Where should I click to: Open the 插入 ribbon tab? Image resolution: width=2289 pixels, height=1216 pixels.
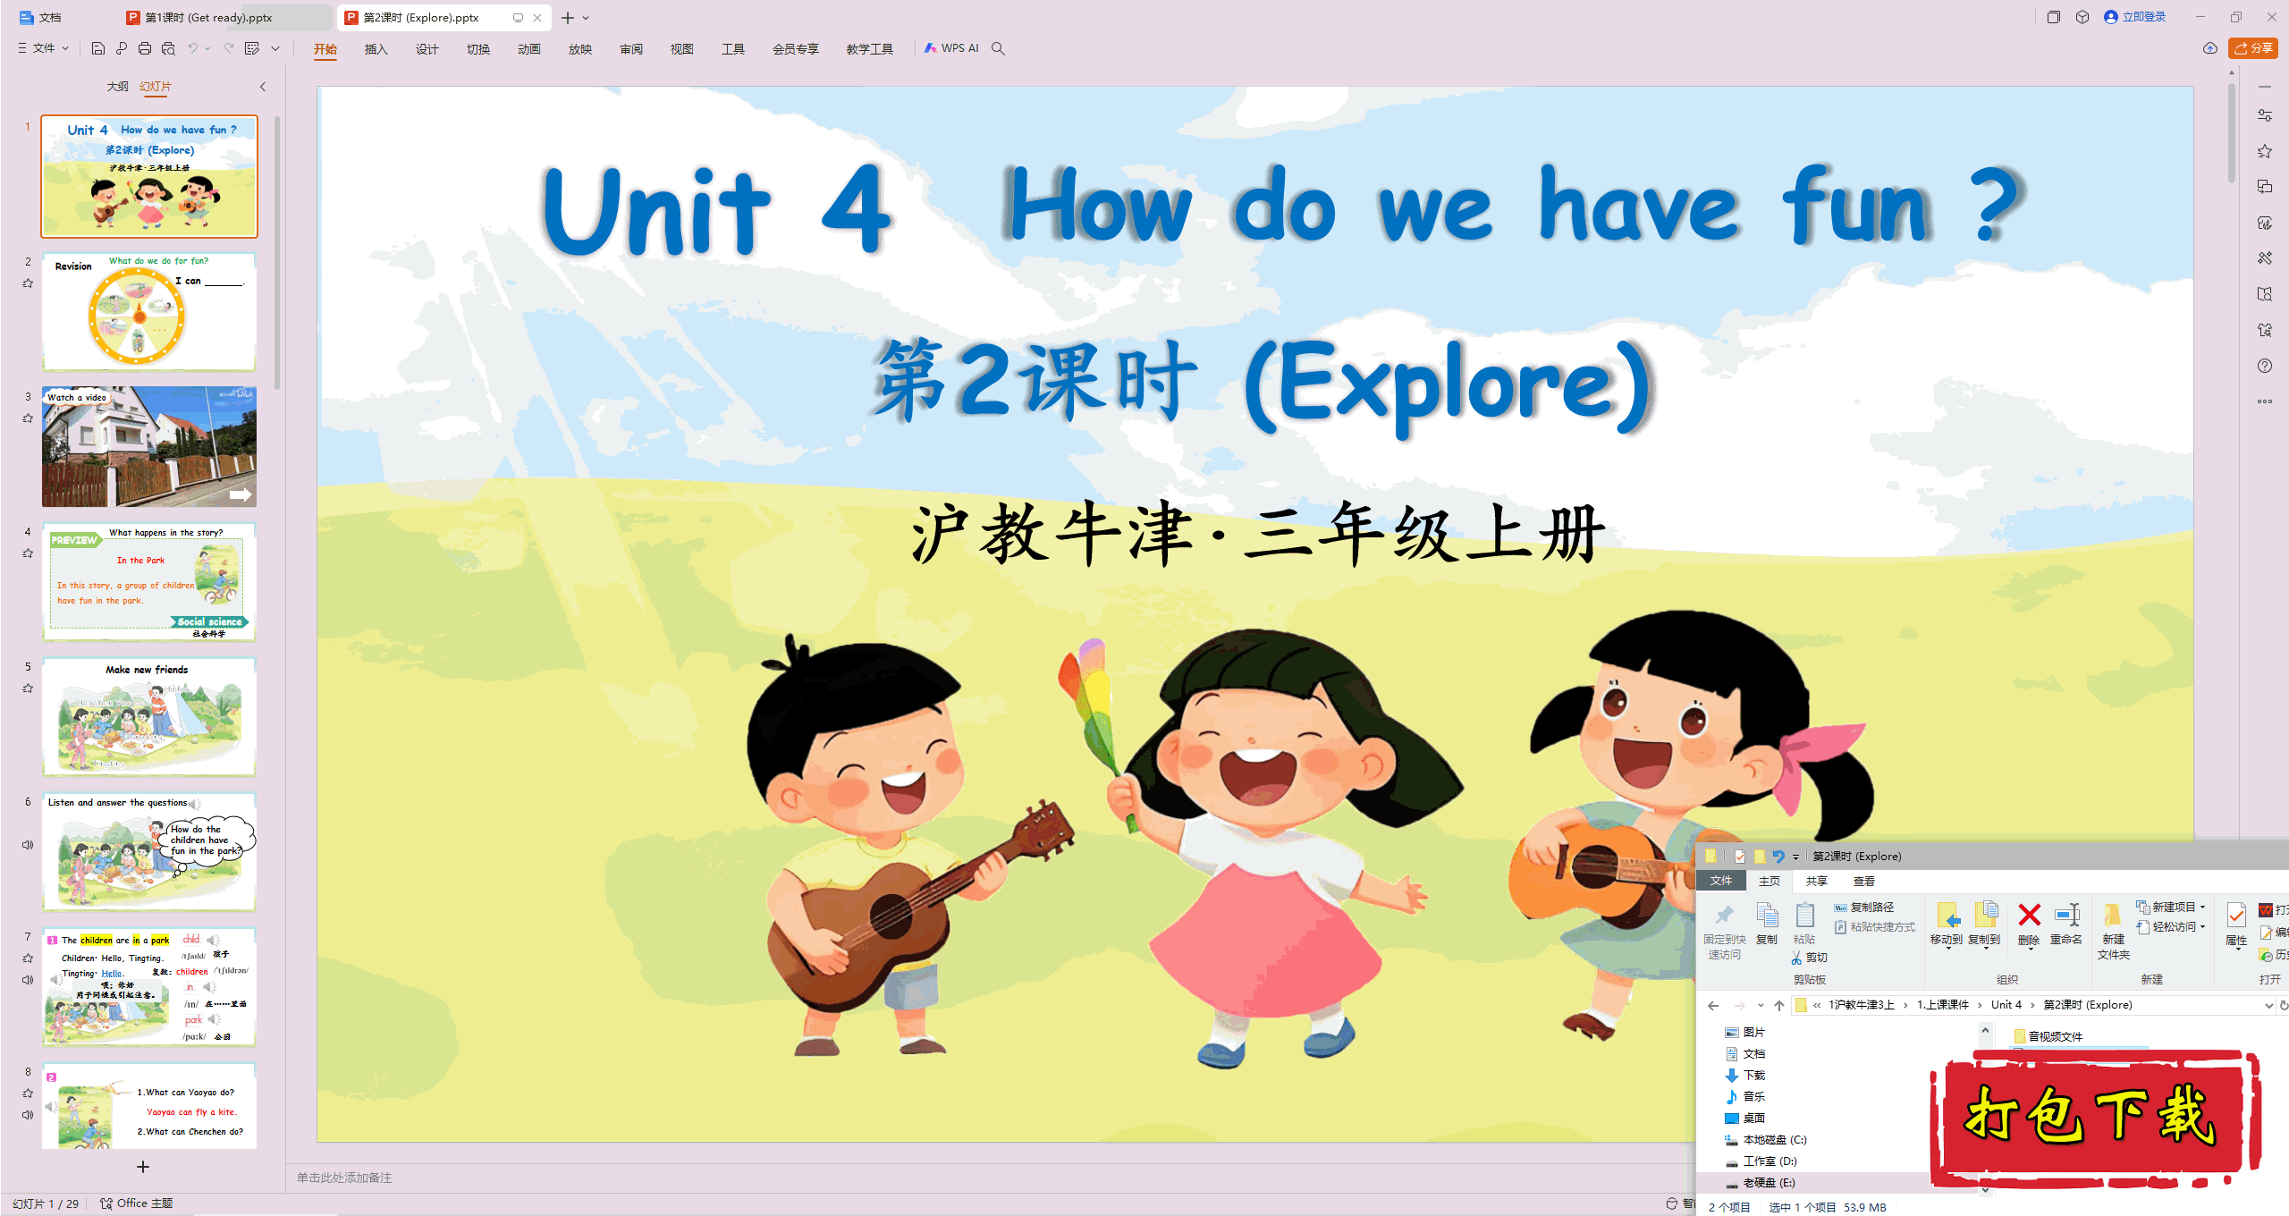(x=376, y=49)
